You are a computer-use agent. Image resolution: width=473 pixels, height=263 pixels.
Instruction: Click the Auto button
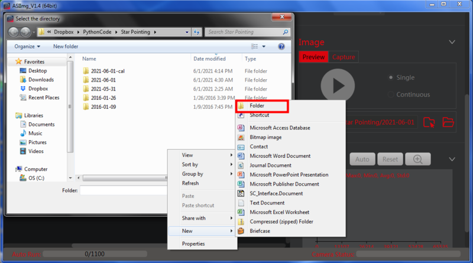(x=362, y=159)
